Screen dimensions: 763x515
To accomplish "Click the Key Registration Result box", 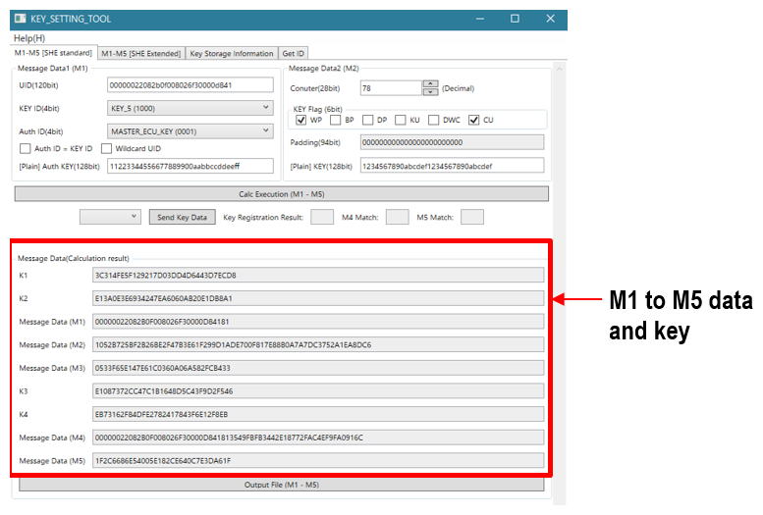I will coord(322,217).
